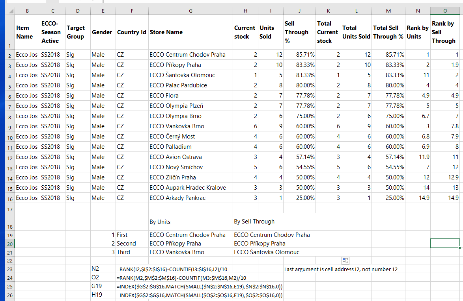Click the 'Rank by Sell Through' header cell
Screen dimensions: 463x301
445,32
